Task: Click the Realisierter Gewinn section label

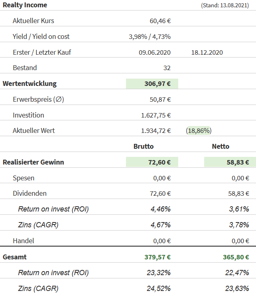Action: click(x=33, y=162)
